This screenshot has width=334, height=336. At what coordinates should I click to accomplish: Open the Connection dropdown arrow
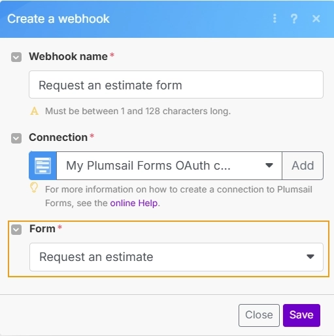pyautogui.click(x=269, y=166)
